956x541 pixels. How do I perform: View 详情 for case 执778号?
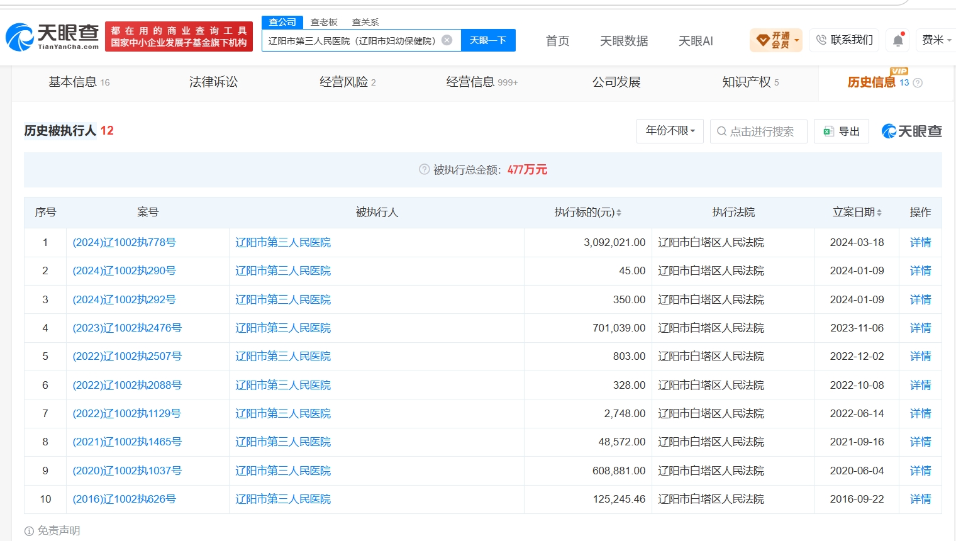coord(920,242)
